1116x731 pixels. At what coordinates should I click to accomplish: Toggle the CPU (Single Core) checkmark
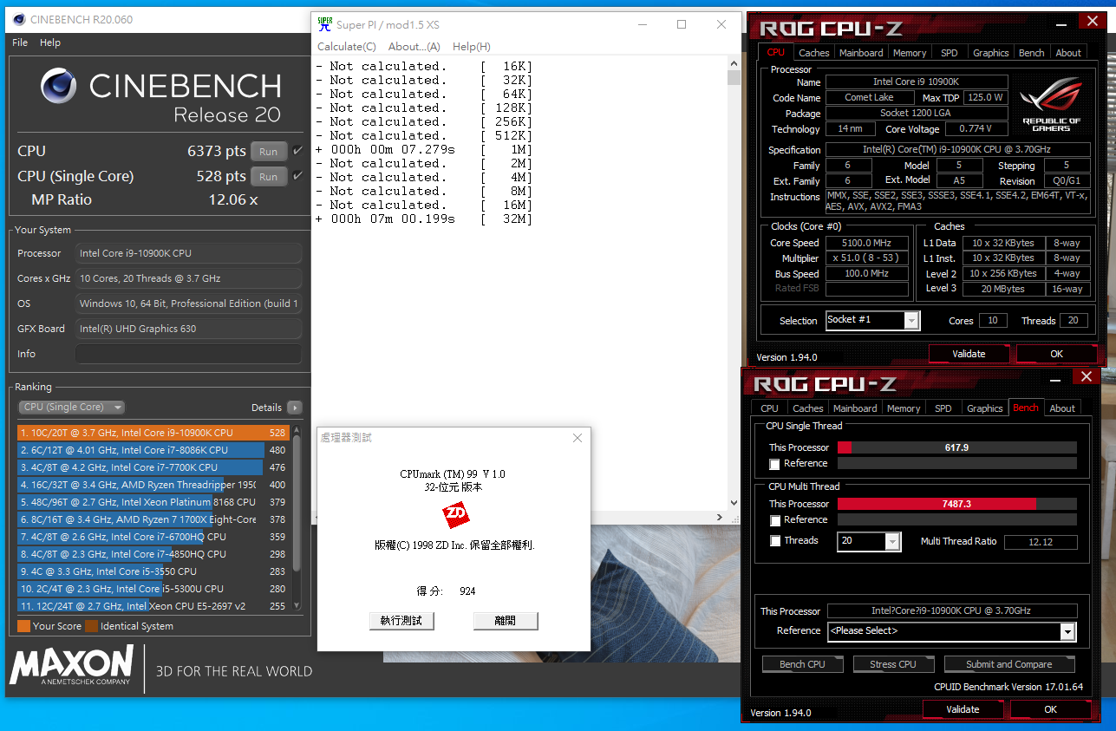[x=297, y=176]
